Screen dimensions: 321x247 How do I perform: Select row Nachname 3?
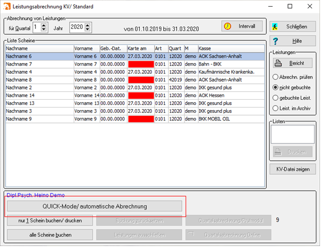pyautogui.click(x=135, y=111)
